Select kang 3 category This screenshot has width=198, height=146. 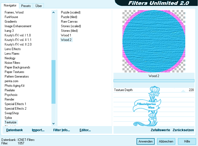(9, 31)
